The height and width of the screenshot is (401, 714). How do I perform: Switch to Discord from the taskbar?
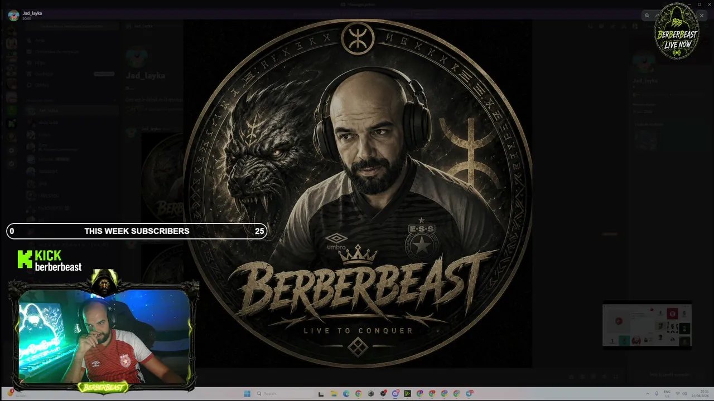(x=395, y=394)
